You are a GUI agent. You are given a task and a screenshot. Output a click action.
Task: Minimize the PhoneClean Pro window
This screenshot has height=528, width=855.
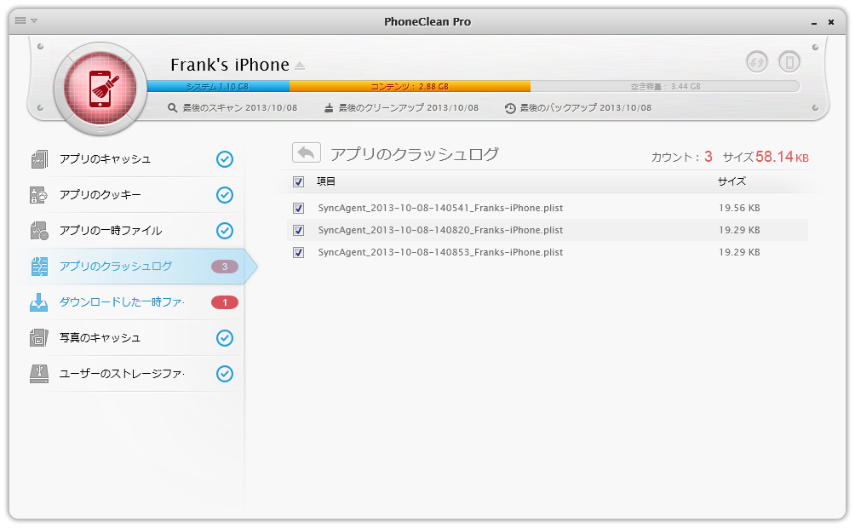click(x=814, y=22)
